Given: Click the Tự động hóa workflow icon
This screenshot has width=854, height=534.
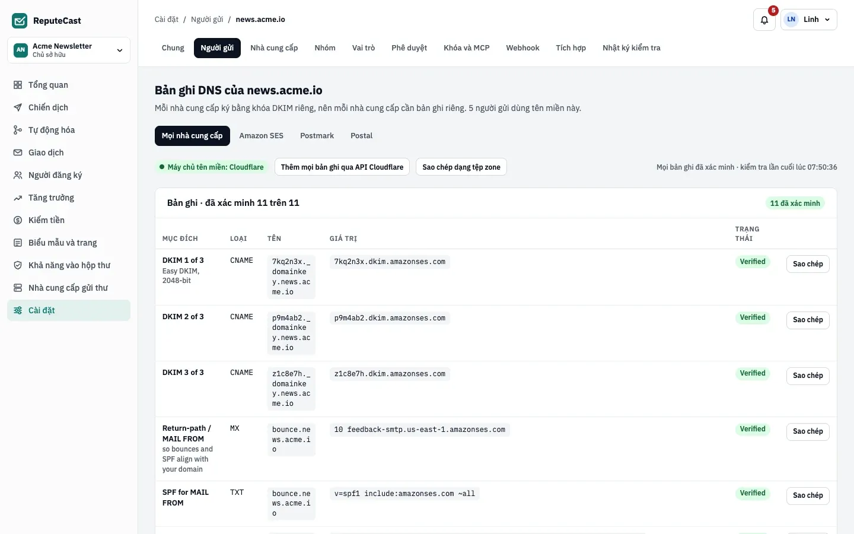Looking at the screenshot, I should coord(18,130).
